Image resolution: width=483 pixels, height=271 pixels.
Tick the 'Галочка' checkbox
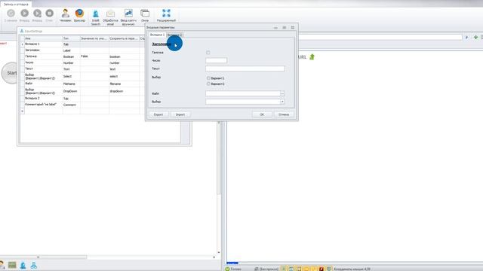click(208, 53)
